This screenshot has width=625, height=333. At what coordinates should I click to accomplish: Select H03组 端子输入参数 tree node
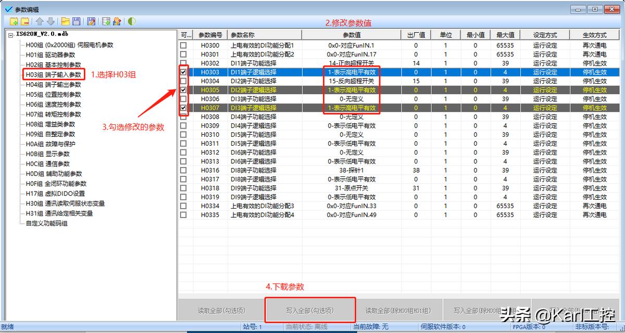[x=54, y=74]
